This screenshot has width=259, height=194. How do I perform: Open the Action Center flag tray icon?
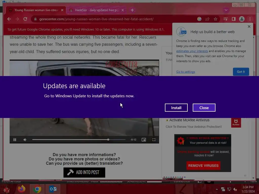click(223, 189)
